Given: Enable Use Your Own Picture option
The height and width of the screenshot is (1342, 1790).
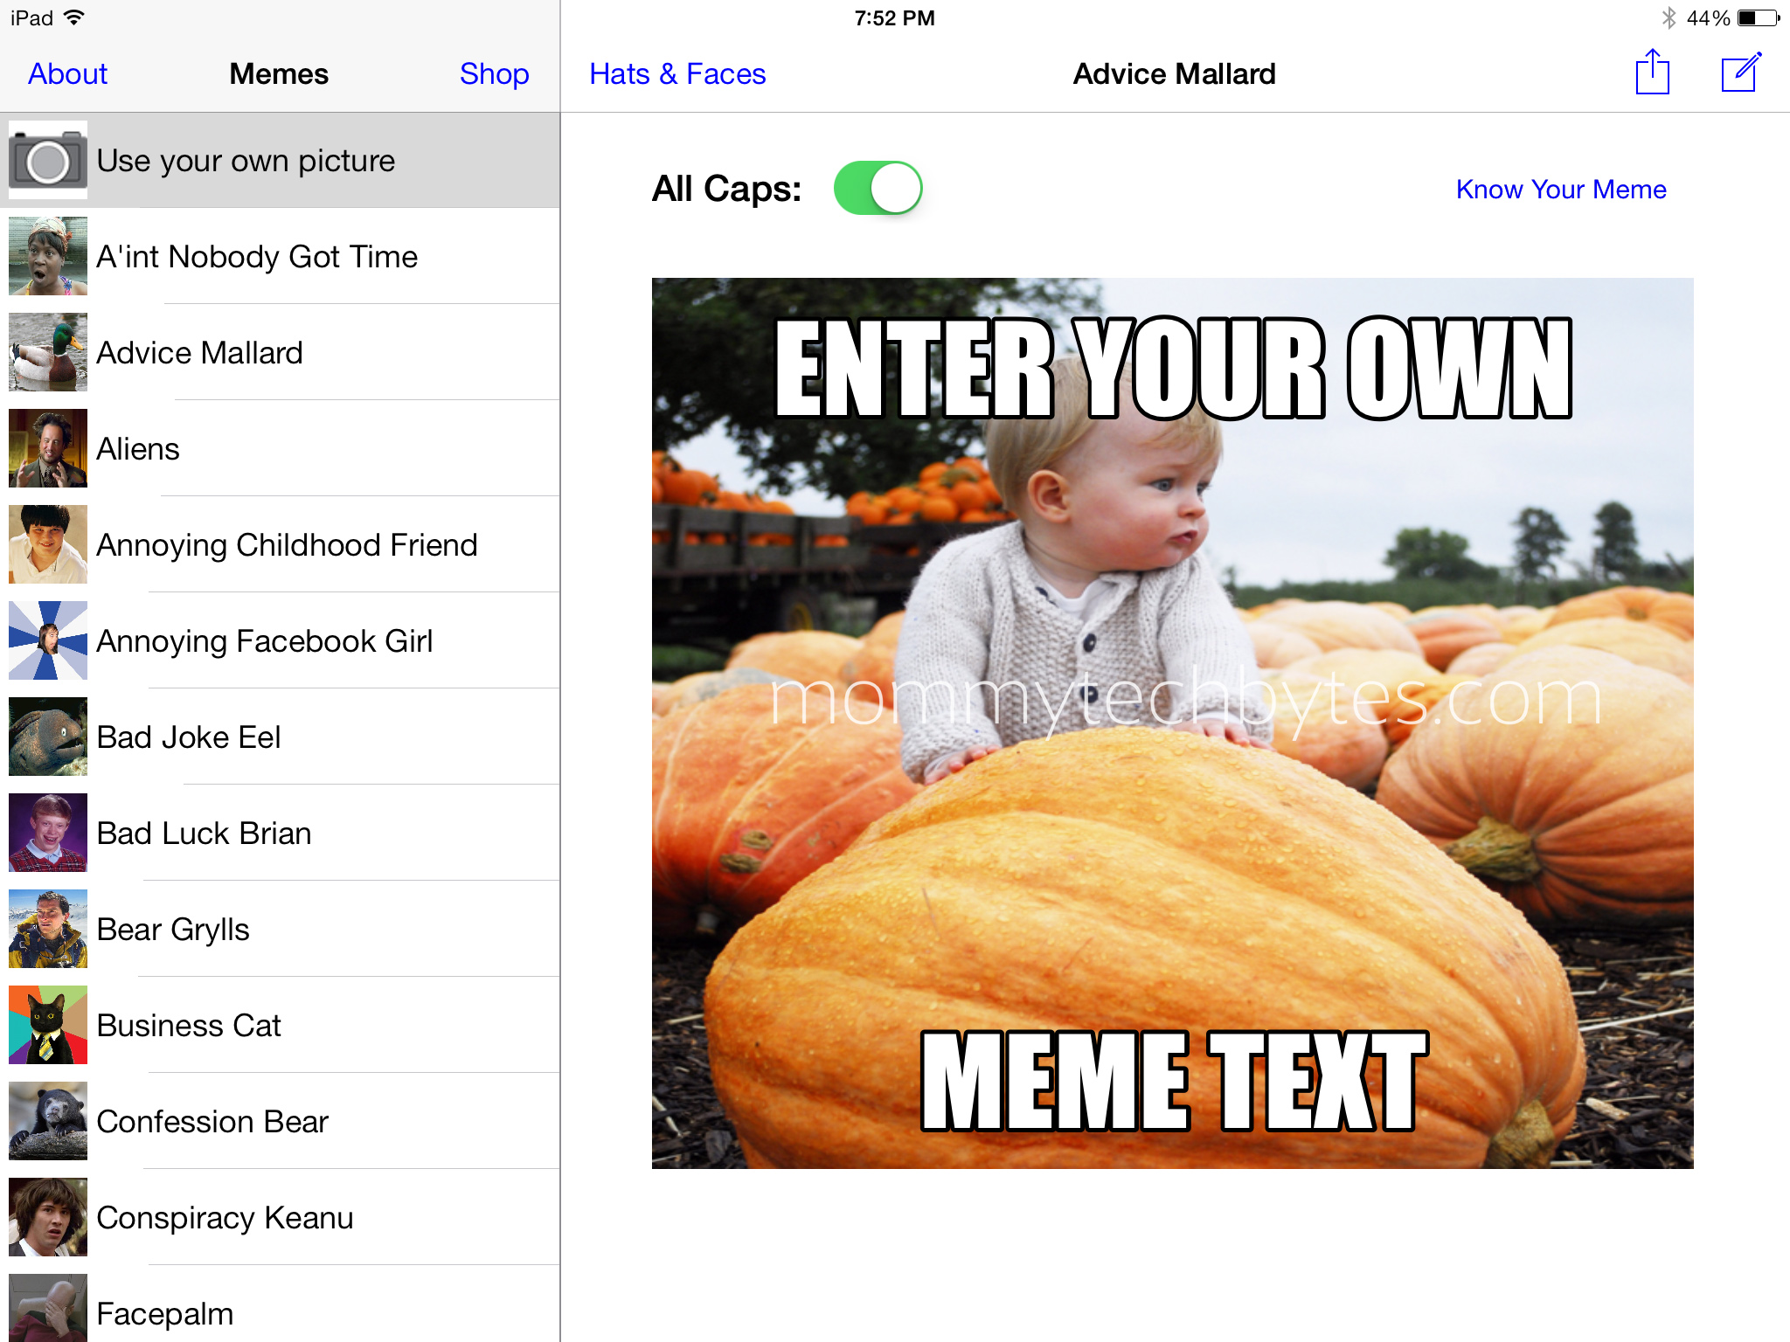Looking at the screenshot, I should [281, 158].
